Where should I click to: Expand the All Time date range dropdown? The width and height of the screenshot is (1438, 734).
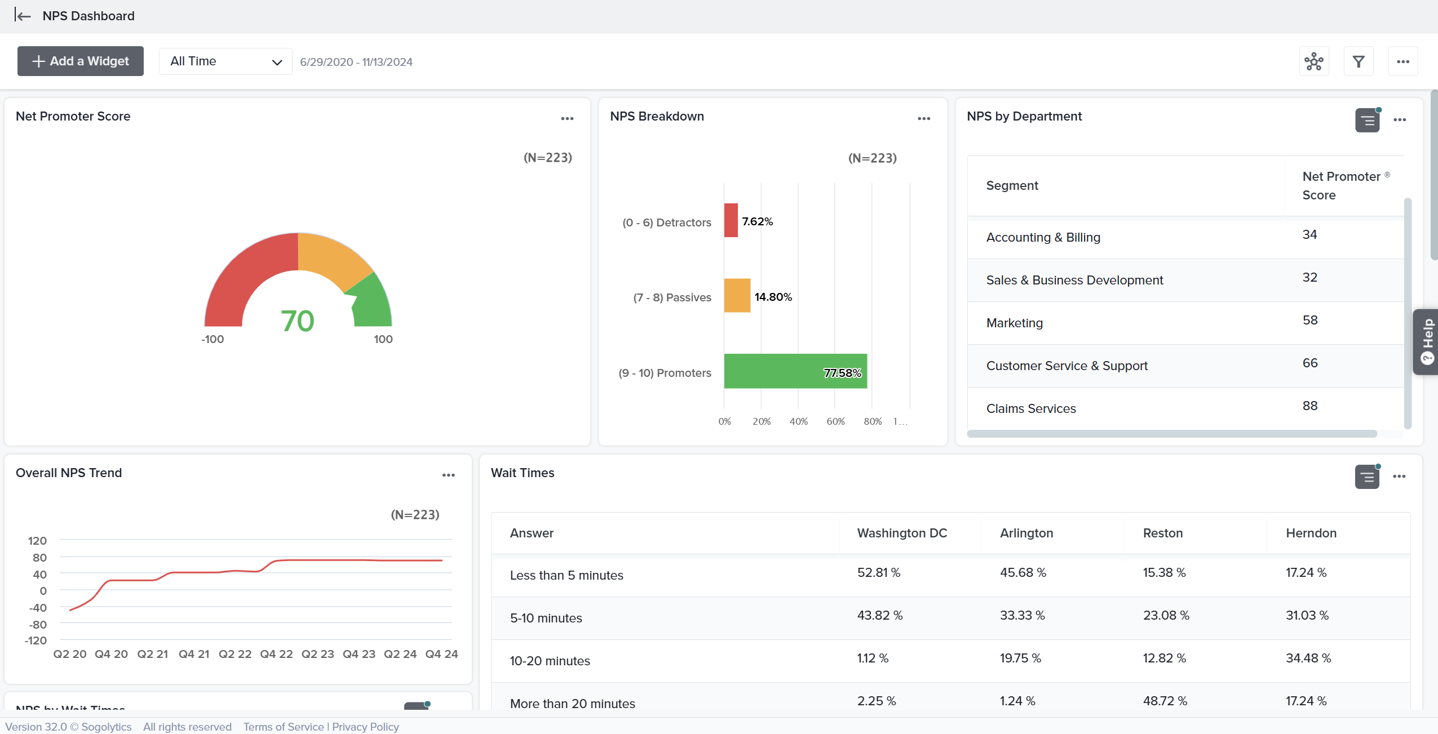tap(225, 61)
